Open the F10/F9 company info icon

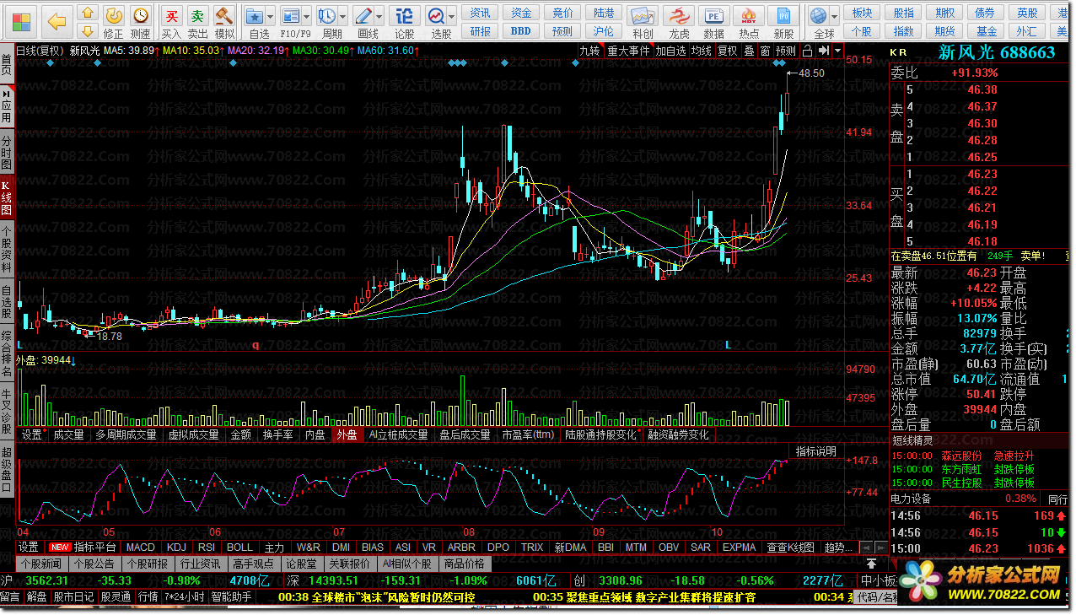coord(290,16)
